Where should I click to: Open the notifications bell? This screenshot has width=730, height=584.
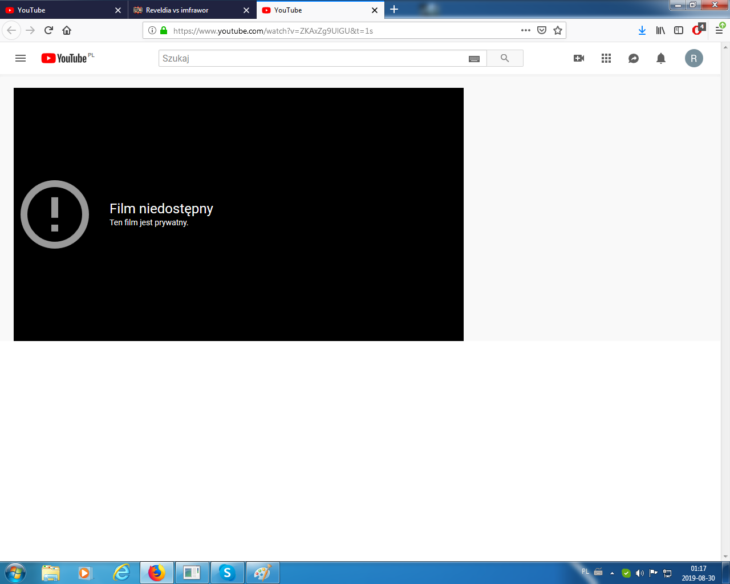point(661,58)
